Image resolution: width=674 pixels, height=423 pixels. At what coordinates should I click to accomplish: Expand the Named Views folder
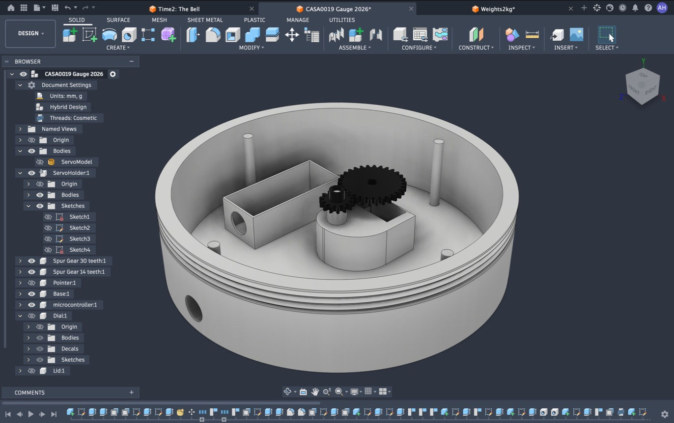pos(20,129)
